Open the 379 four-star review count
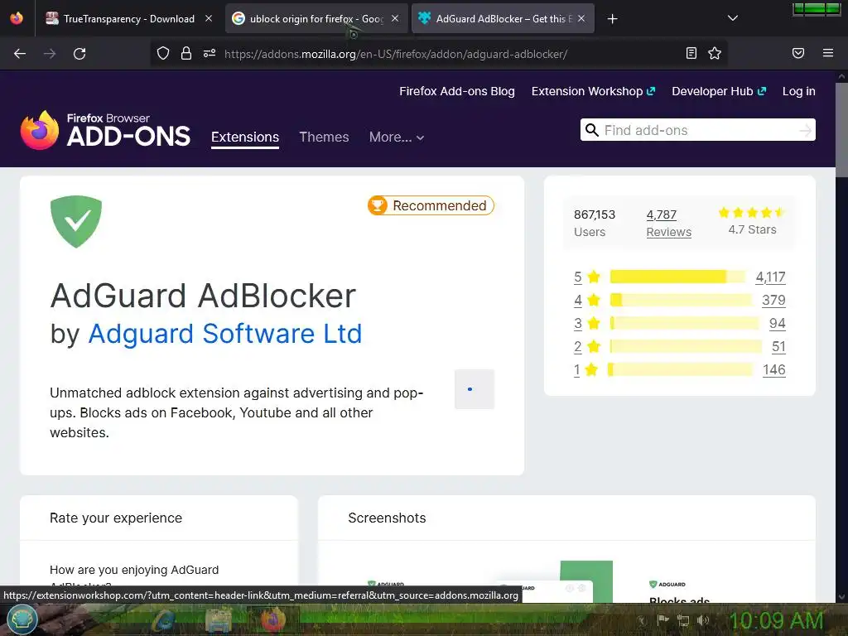The height and width of the screenshot is (636, 848). pos(773,300)
